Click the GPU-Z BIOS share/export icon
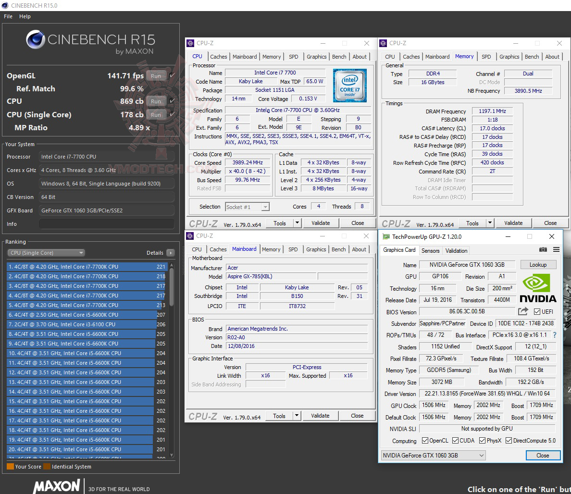571x494 pixels. tap(523, 311)
